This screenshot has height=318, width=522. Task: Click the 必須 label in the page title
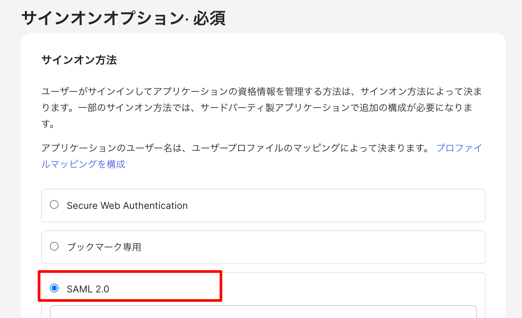pyautogui.click(x=209, y=18)
